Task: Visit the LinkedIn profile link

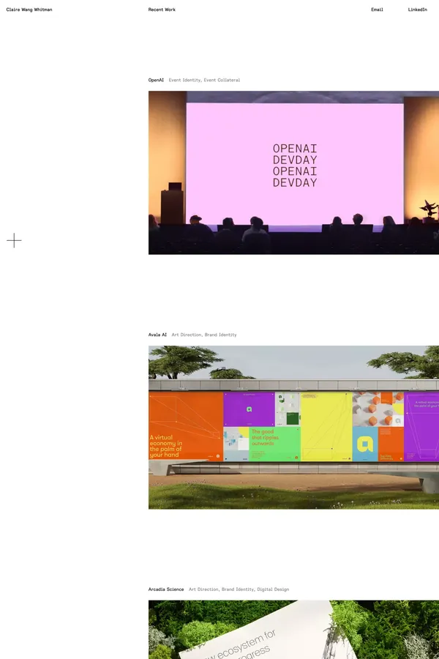Action: (417, 10)
